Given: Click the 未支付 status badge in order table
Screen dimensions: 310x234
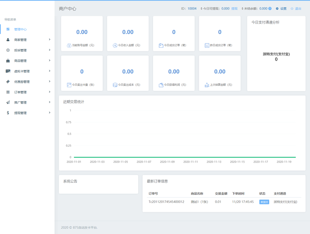Looking at the screenshot, I should [x=264, y=202].
